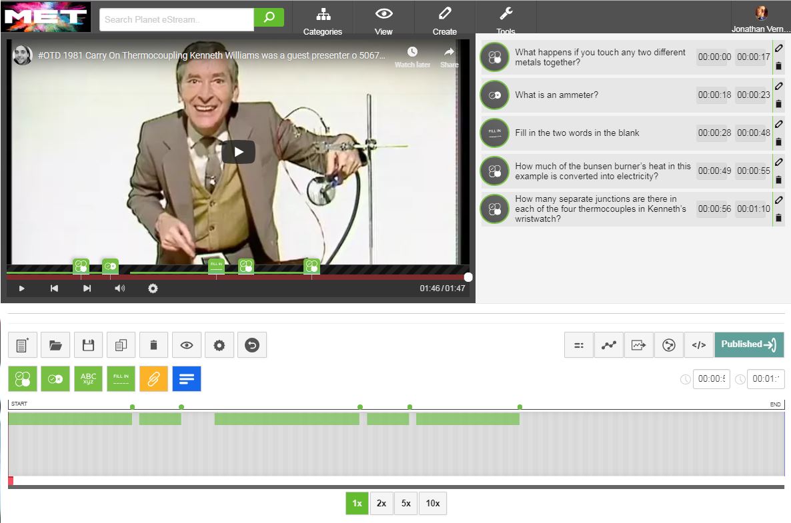Skip to the previous question marker
The height and width of the screenshot is (523, 791).
(x=54, y=288)
